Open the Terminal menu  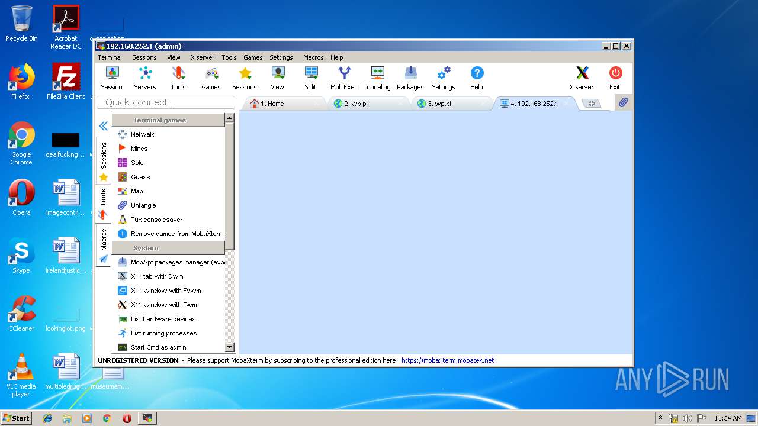[110, 57]
